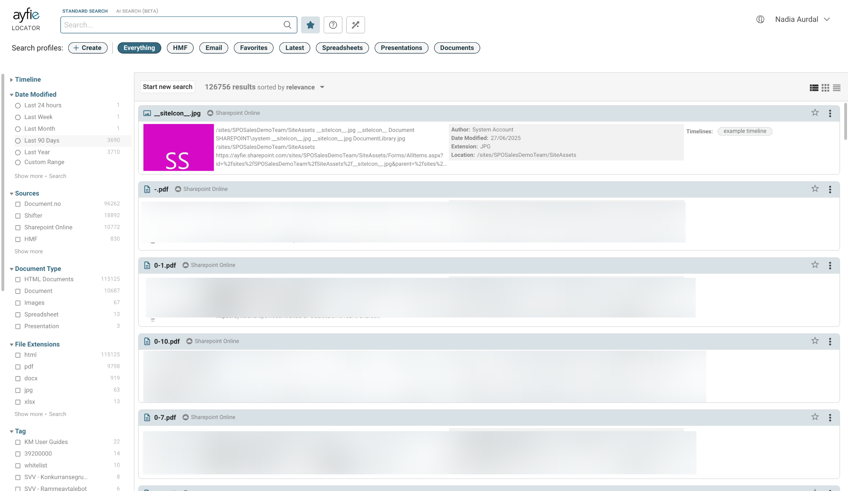
Task: Select the Last 90 Days radio button
Action: [x=18, y=141]
